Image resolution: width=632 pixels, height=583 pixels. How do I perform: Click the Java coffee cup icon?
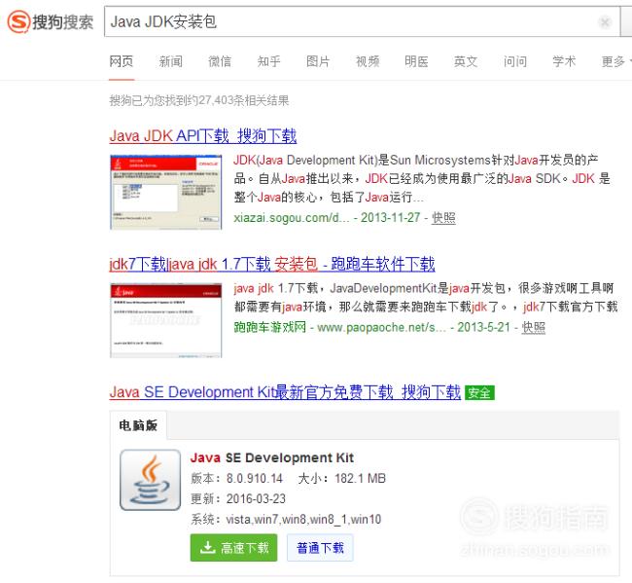(x=151, y=480)
